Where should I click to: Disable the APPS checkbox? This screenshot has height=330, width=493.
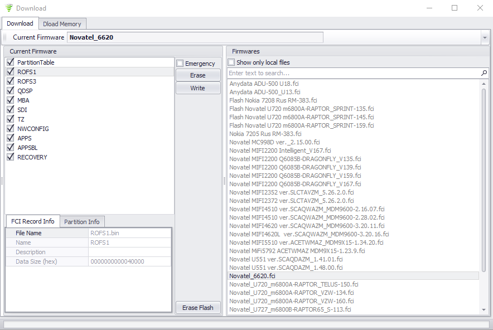(11, 138)
